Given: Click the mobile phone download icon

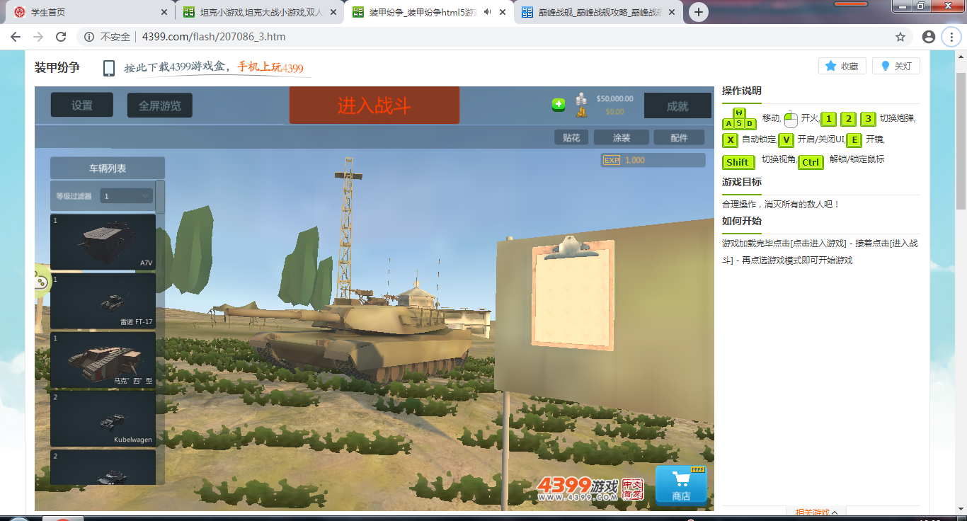Looking at the screenshot, I should (x=109, y=68).
